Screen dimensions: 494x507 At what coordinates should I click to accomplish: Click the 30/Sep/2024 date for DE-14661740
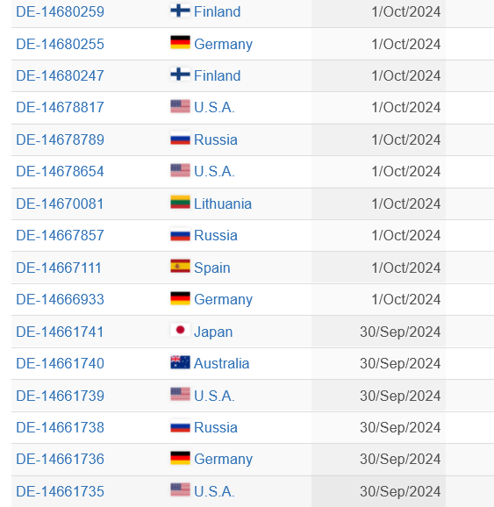(400, 364)
